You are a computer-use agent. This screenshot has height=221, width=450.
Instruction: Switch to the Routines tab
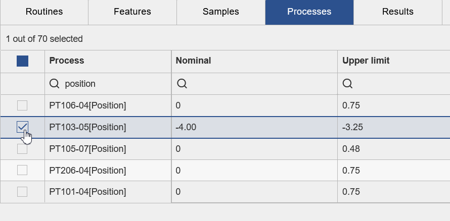click(x=44, y=12)
